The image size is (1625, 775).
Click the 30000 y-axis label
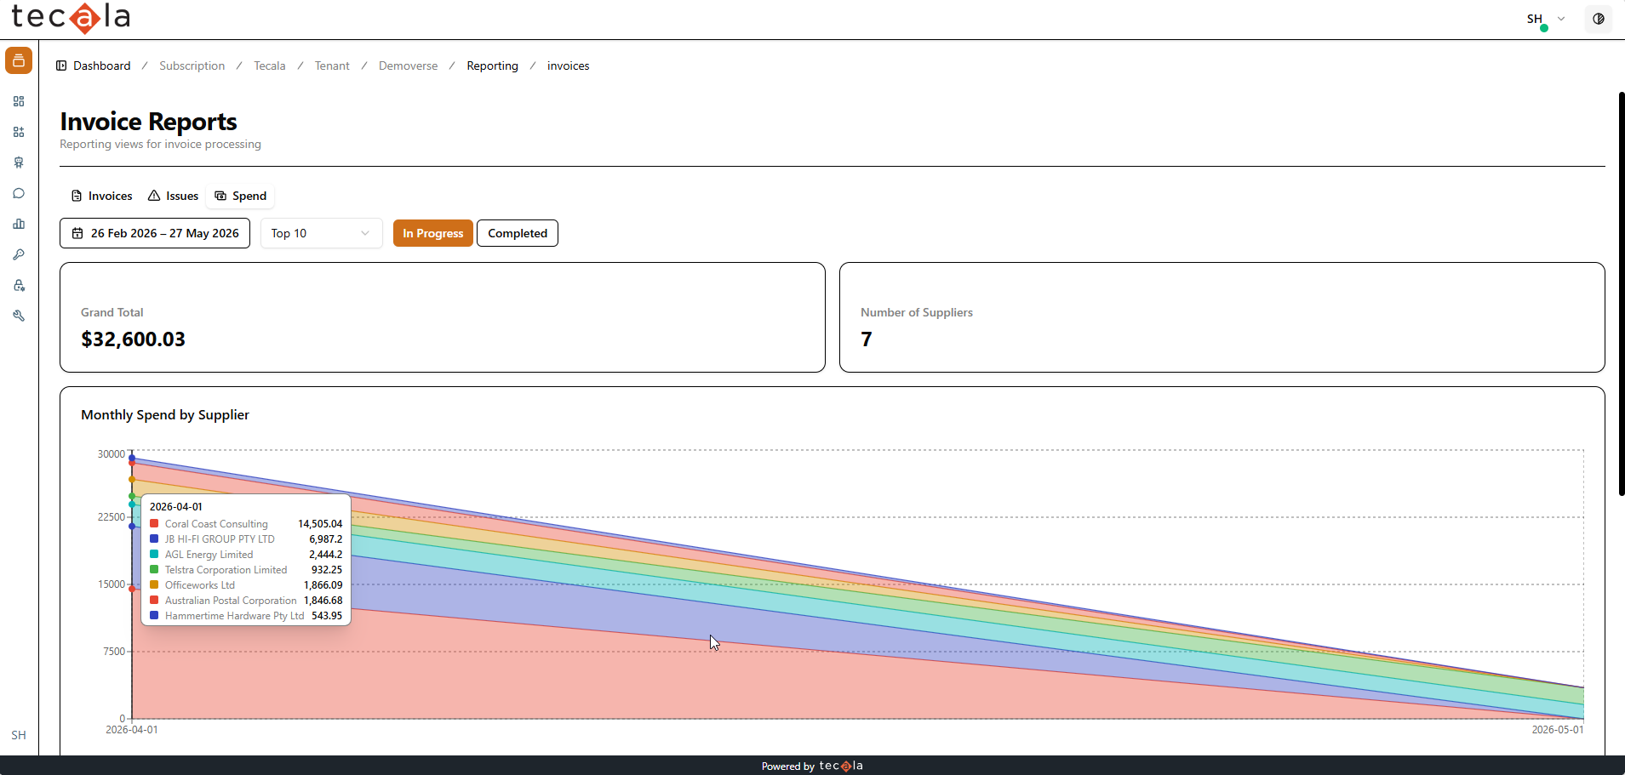[x=112, y=454]
